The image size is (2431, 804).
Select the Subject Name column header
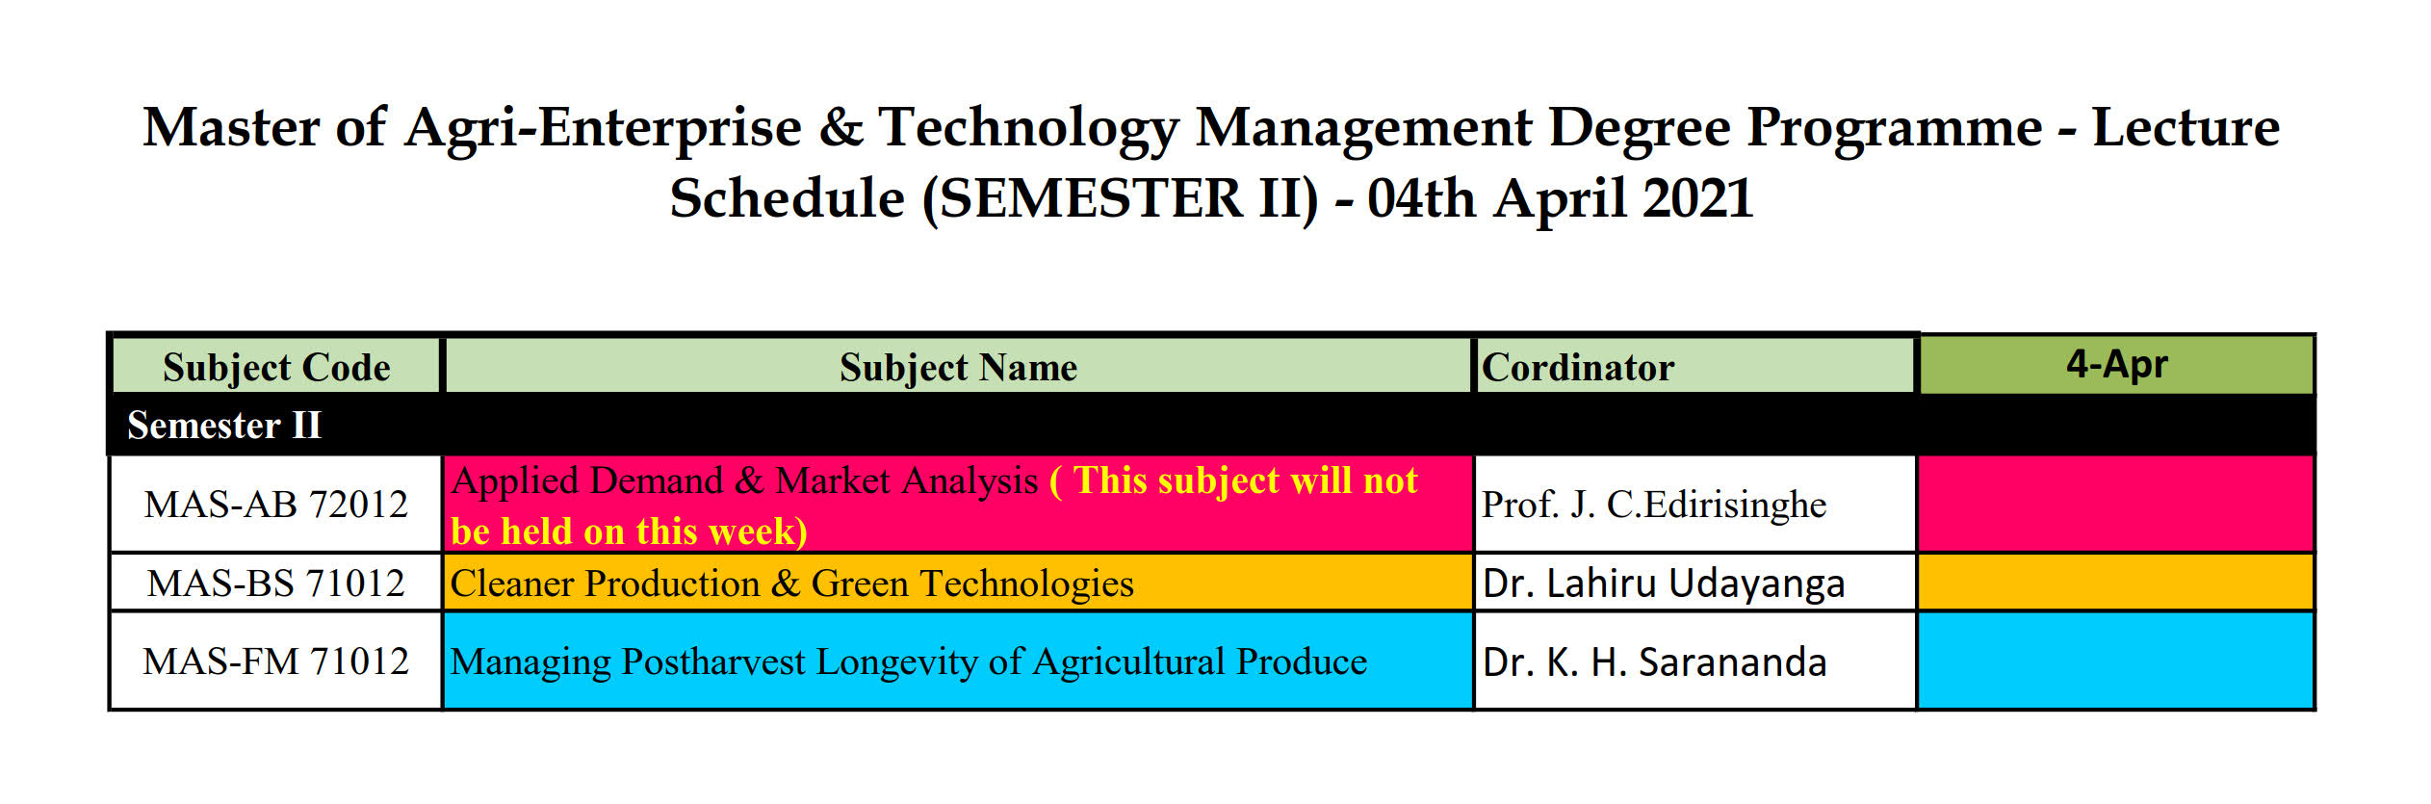[958, 367]
